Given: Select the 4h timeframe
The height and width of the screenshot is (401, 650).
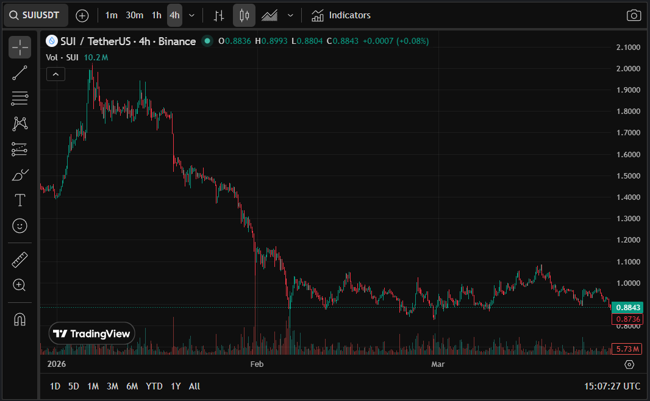Looking at the screenshot, I should (x=174, y=15).
